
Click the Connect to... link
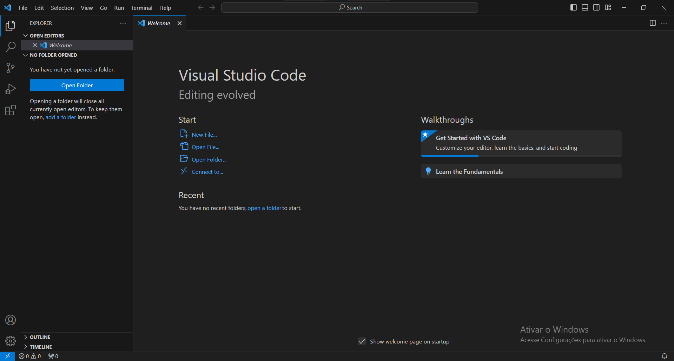(x=207, y=172)
